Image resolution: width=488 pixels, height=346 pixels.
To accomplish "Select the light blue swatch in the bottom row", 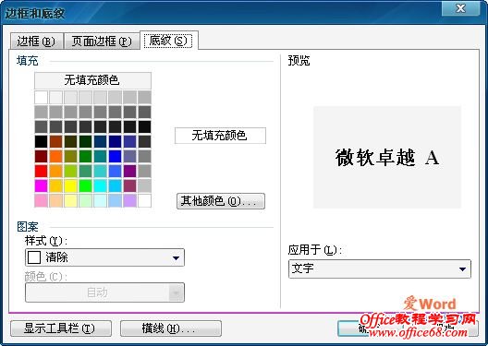I will 115,200.
